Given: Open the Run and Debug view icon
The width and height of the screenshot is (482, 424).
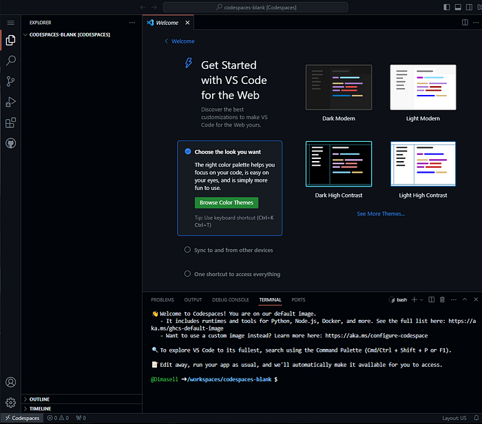Looking at the screenshot, I should pos(11,102).
